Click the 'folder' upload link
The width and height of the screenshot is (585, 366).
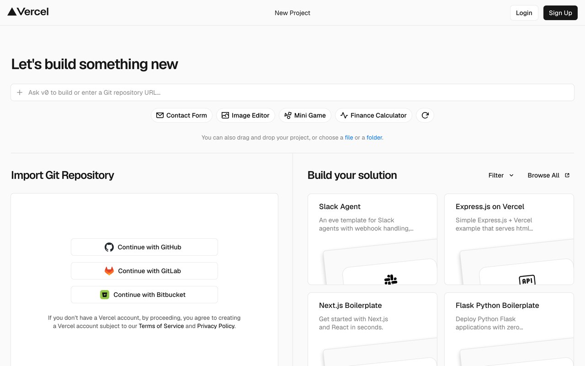(x=374, y=137)
